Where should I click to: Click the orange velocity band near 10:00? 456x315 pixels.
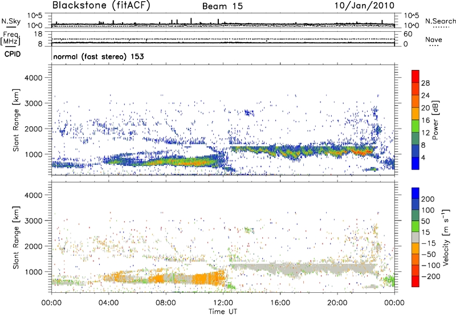[208, 279]
